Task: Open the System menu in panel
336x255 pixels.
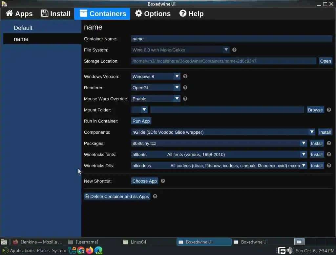Action: click(x=59, y=250)
